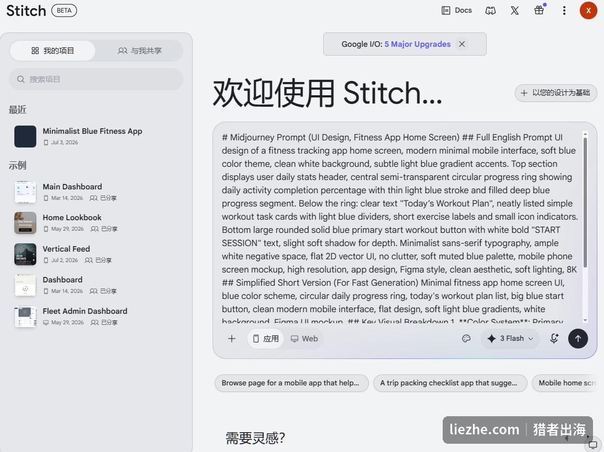Click the Vertical Feed thumbnail
This screenshot has width=604, height=452.
(x=25, y=254)
